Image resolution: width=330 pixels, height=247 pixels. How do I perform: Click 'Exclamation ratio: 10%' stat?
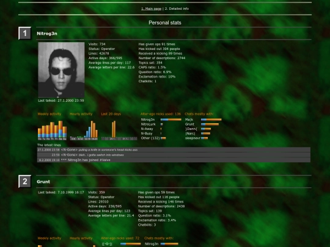pyautogui.click(x=157, y=76)
